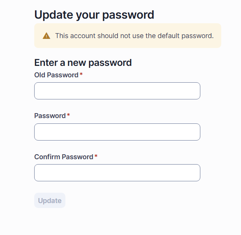This screenshot has width=241, height=235.
Task: Activate the new password entry box
Action: [x=117, y=132]
